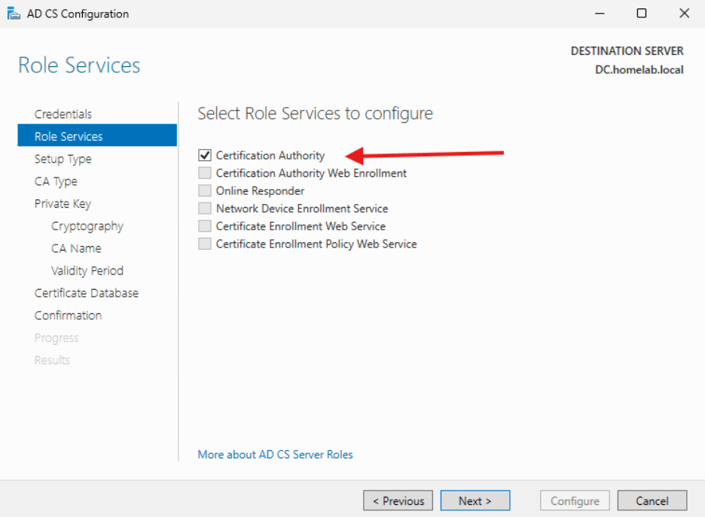Select the Cryptography sub-step

(87, 226)
